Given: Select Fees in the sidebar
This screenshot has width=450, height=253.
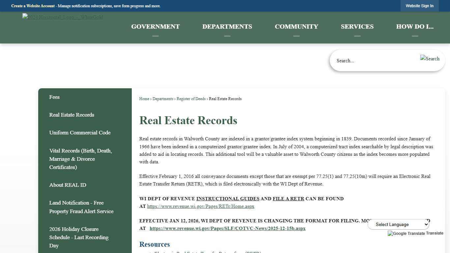Looking at the screenshot, I should [54, 97].
